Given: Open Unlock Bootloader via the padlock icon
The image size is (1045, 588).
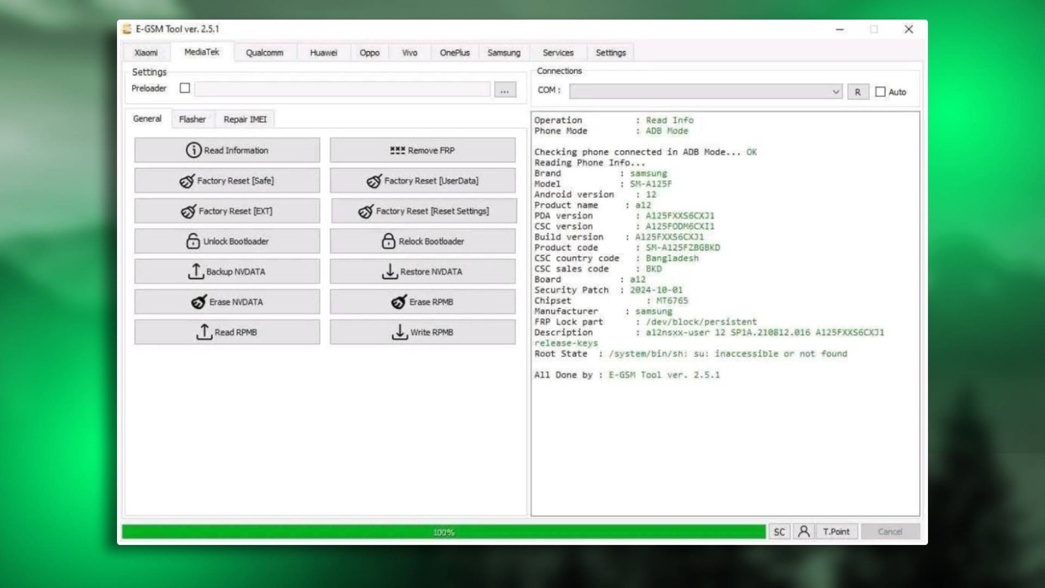Looking at the screenshot, I should [192, 240].
